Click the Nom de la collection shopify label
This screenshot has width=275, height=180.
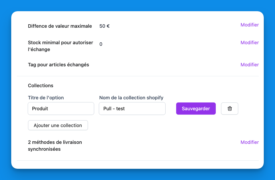click(131, 98)
